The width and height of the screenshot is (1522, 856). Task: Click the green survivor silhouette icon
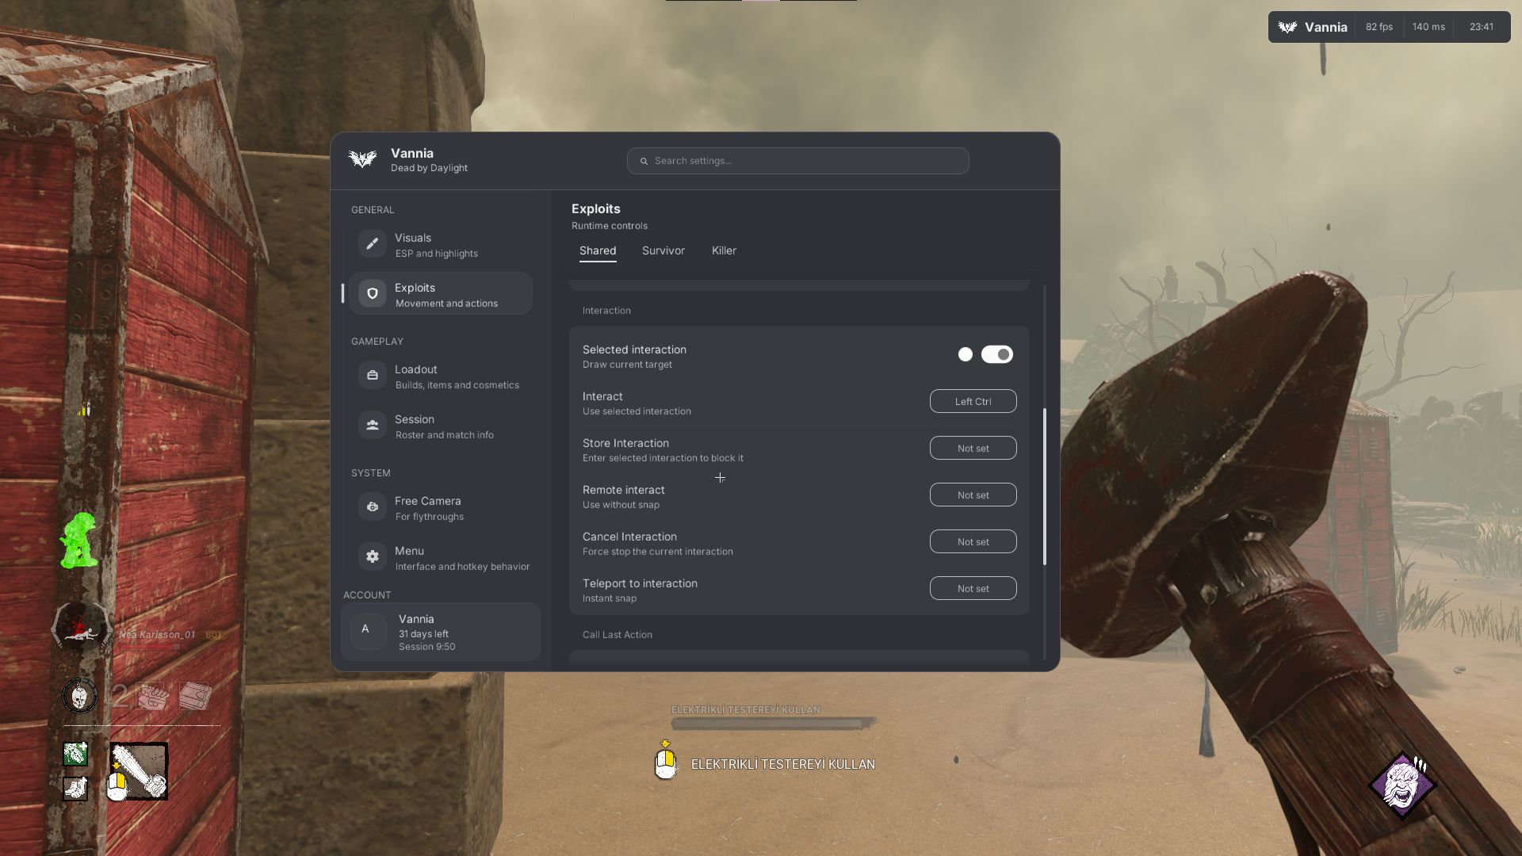(x=79, y=541)
